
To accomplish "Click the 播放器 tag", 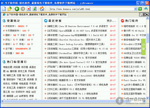I will (x=13, y=71).
